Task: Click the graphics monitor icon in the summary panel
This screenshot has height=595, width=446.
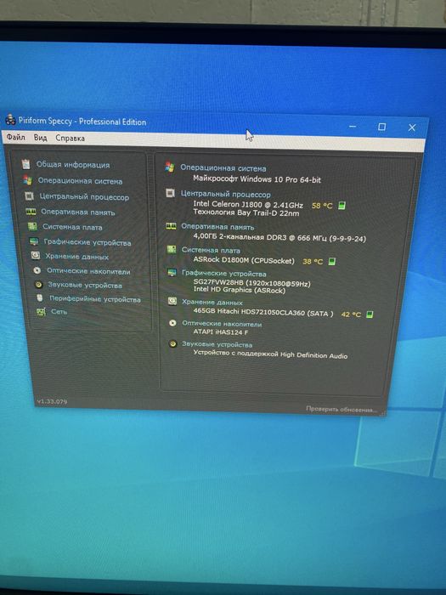Action: tap(172, 273)
